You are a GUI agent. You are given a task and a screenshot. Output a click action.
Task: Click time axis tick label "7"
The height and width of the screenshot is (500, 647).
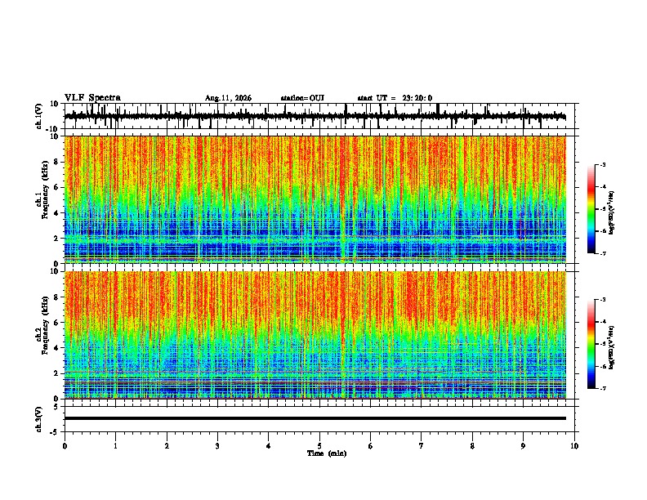[422, 446]
